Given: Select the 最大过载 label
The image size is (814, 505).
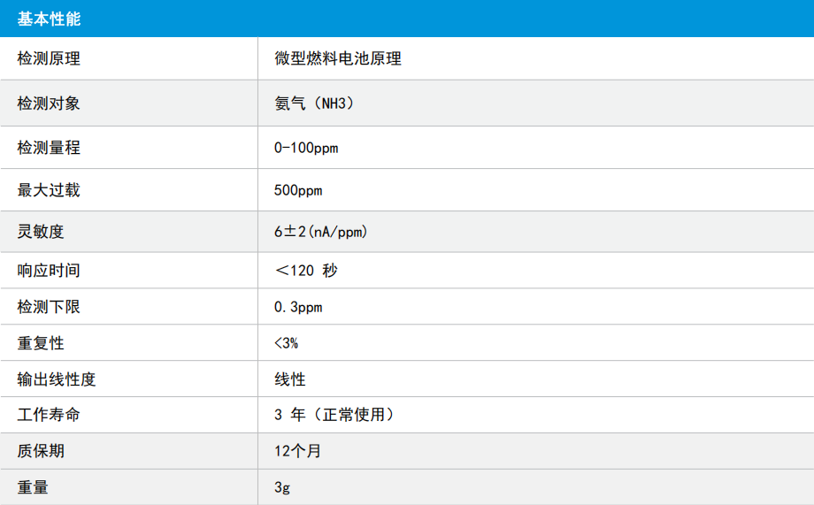Looking at the screenshot, I should [49, 190].
